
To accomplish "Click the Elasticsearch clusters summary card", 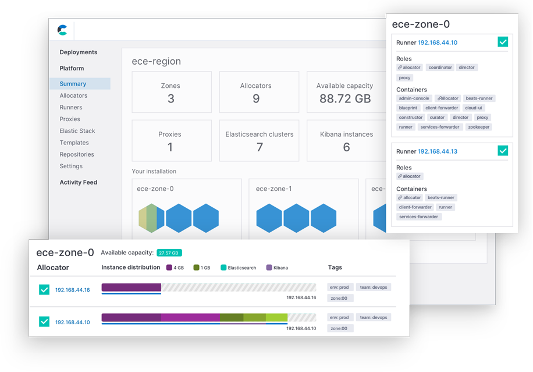I will click(x=259, y=141).
